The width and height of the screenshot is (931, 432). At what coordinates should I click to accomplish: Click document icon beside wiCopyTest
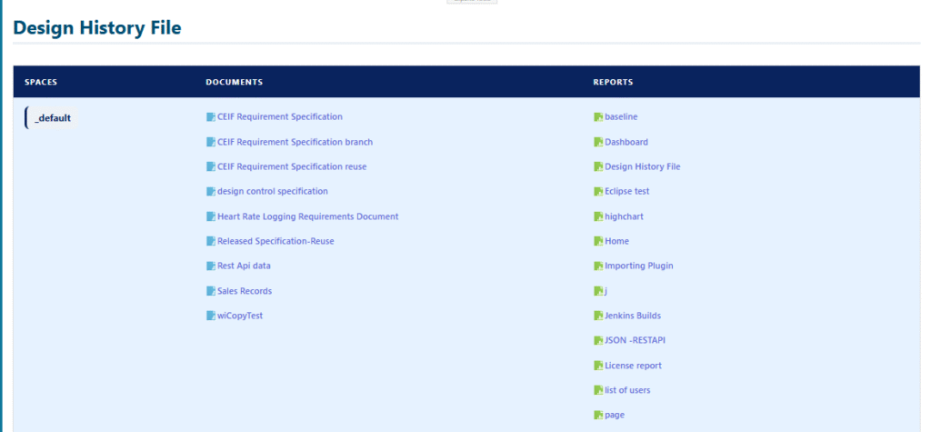pyautogui.click(x=211, y=316)
